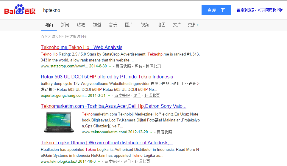
Task: Click the www.teknomarketim.com/ URL text
Action: (104, 132)
